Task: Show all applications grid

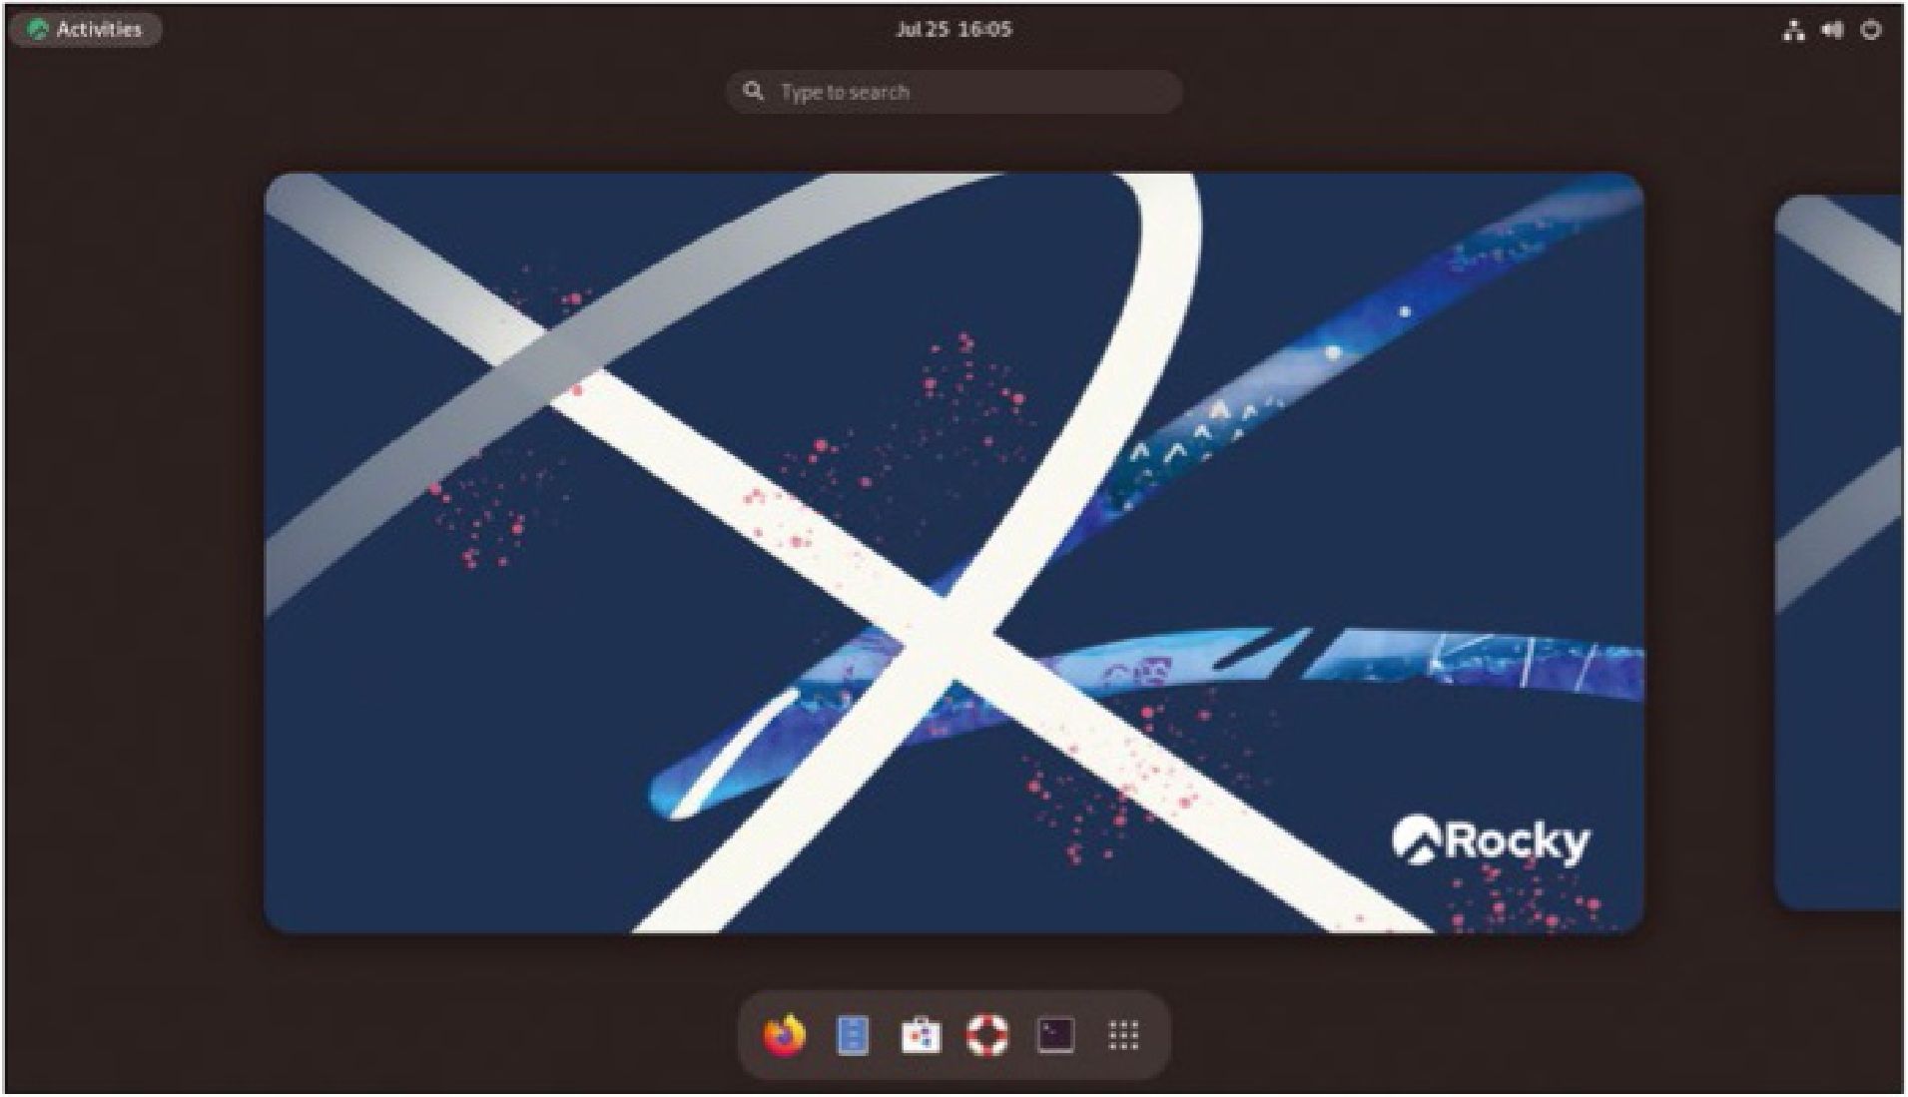Action: pyautogui.click(x=1123, y=1036)
